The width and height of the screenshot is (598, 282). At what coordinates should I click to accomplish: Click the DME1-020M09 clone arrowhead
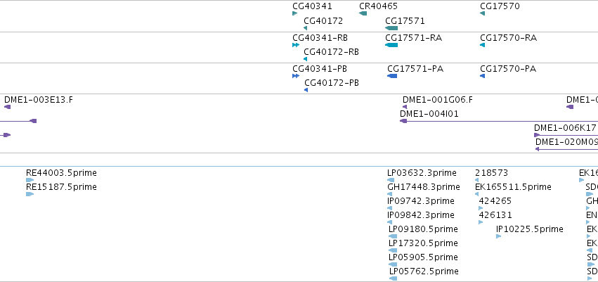pos(538,149)
